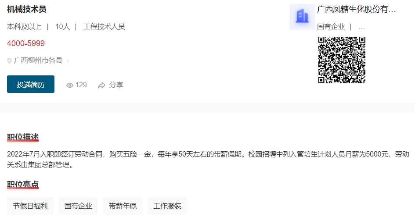
Task: Select the 工作服装 tag
Action: coord(167,206)
